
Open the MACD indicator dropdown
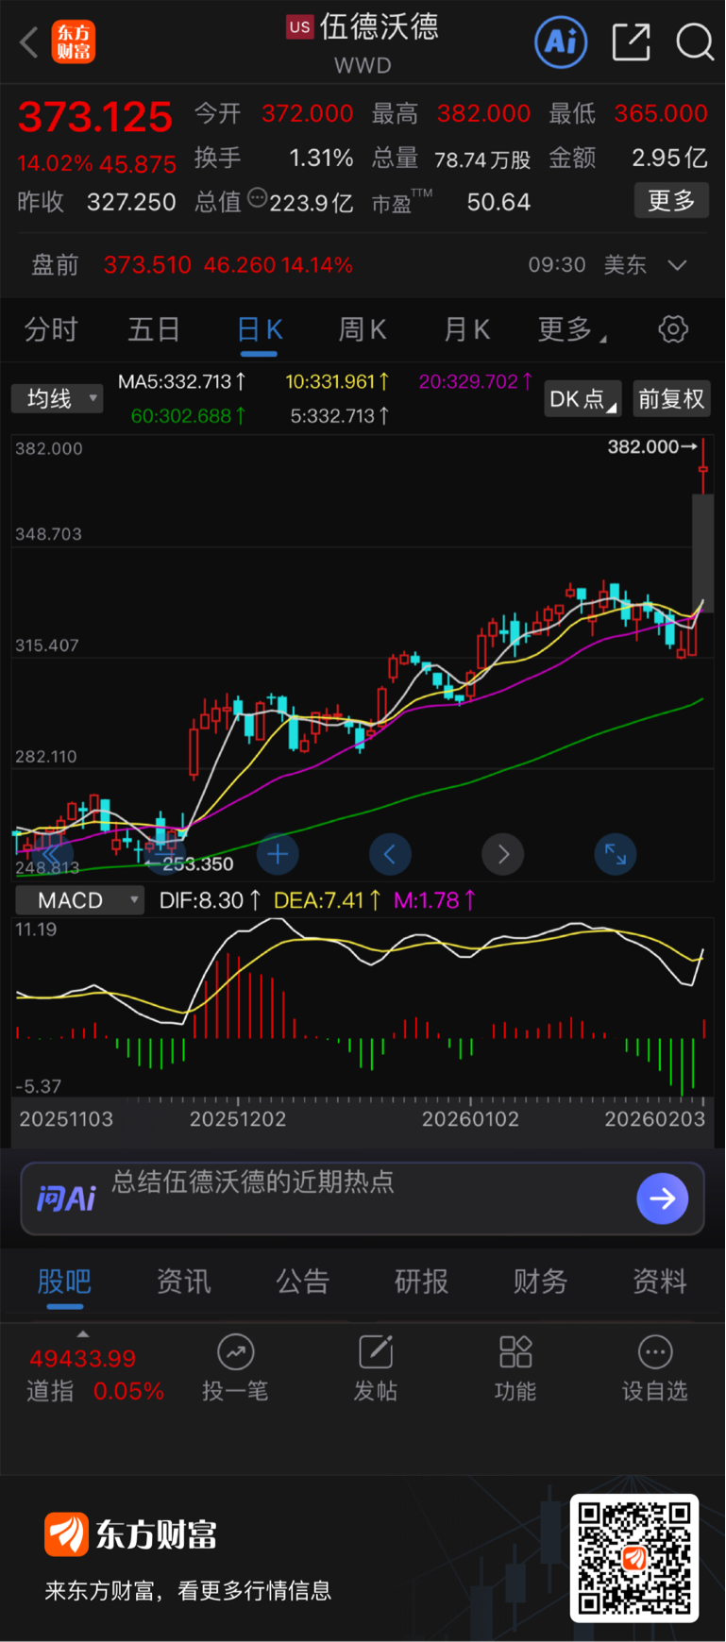(x=79, y=900)
